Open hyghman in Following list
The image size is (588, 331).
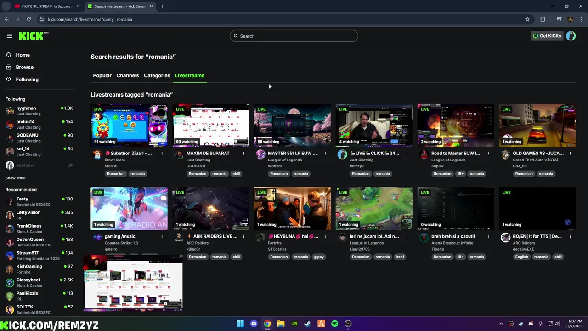pos(39,111)
